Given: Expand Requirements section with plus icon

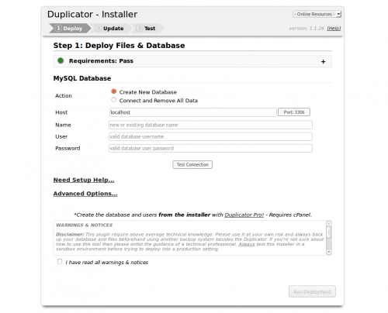Looking at the screenshot, I should (x=323, y=62).
